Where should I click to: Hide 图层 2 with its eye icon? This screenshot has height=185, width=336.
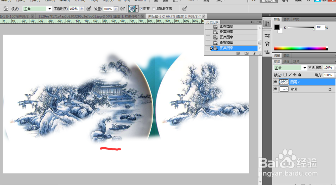(276, 82)
